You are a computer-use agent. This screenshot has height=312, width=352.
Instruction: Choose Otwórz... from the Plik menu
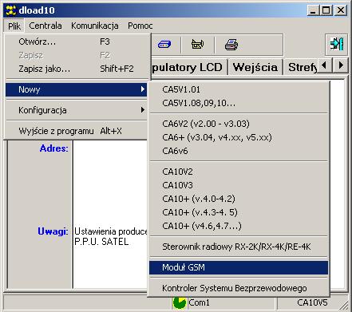[77, 41]
